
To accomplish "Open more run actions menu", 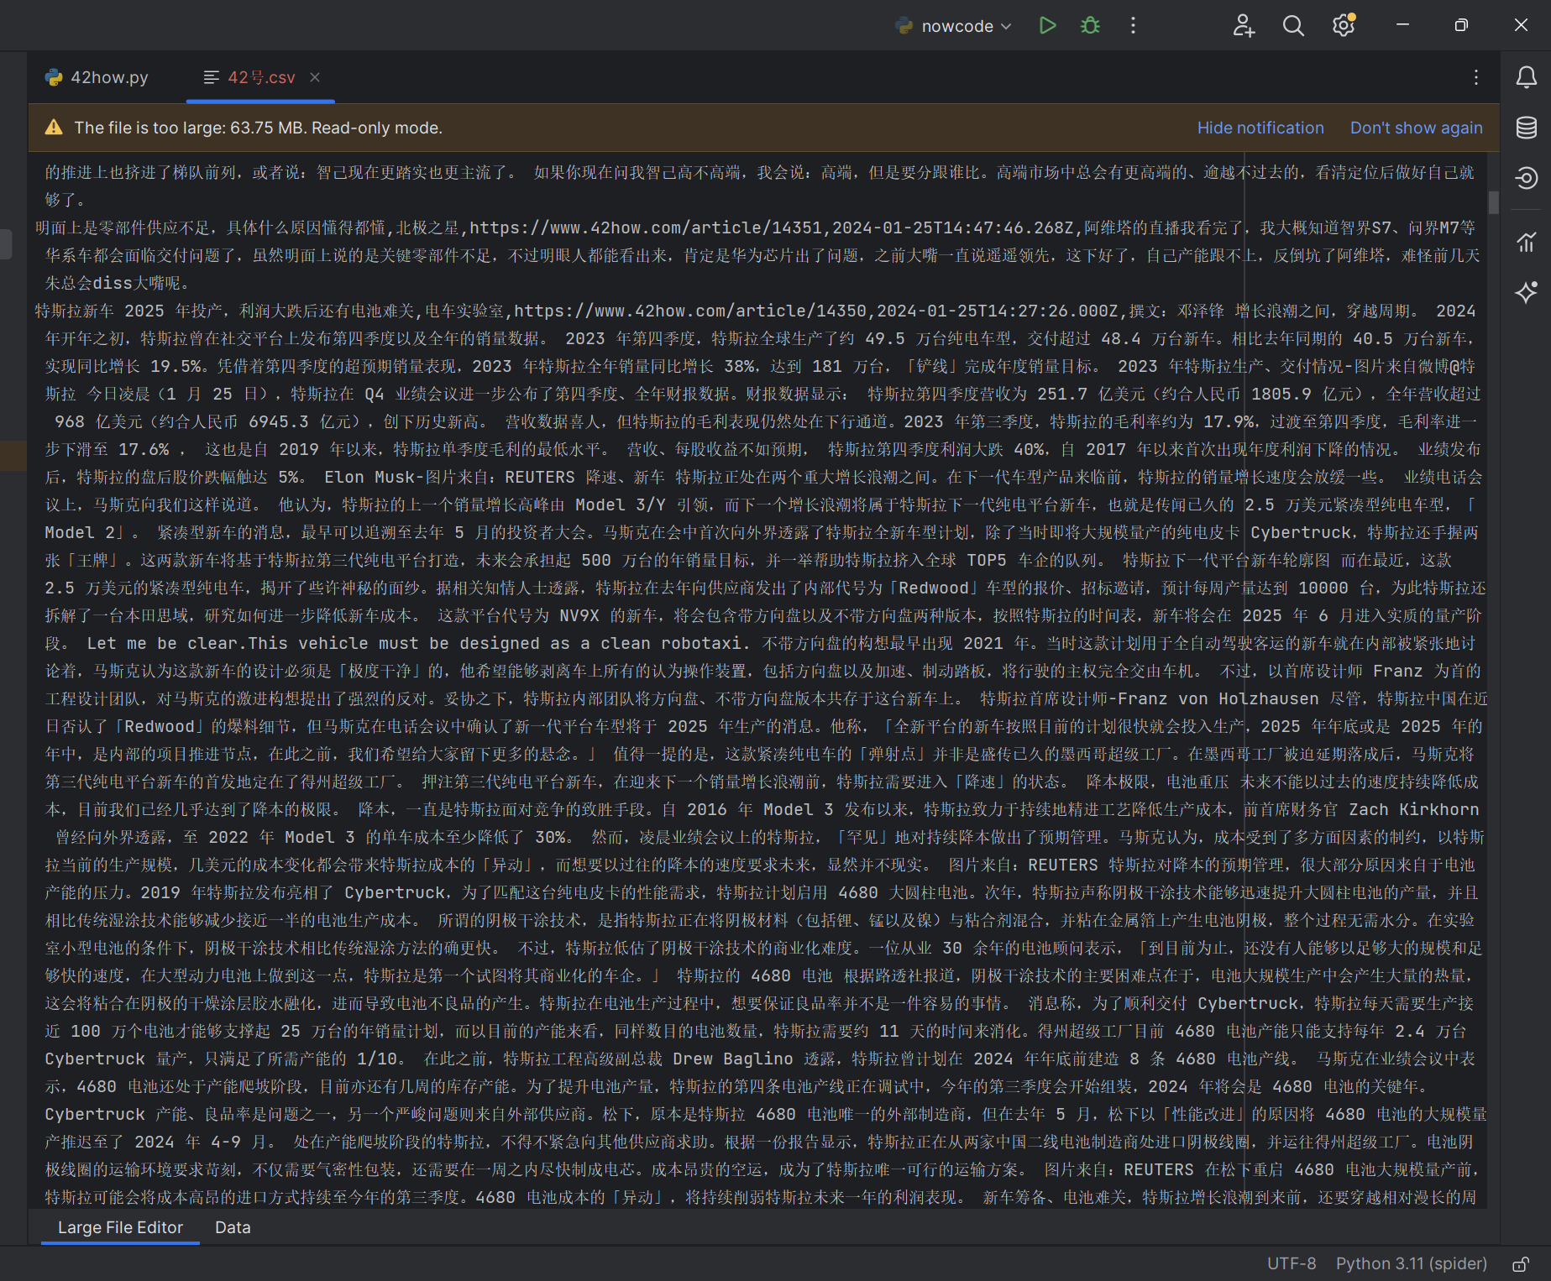I will [1133, 25].
